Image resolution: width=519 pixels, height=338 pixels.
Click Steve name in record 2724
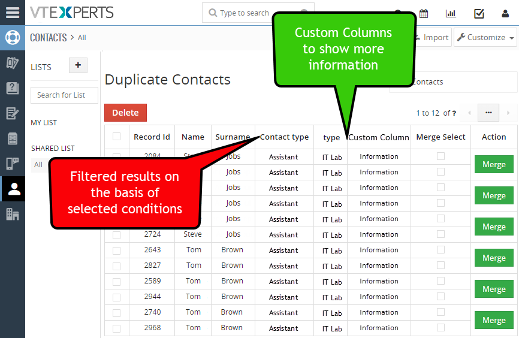pyautogui.click(x=192, y=234)
